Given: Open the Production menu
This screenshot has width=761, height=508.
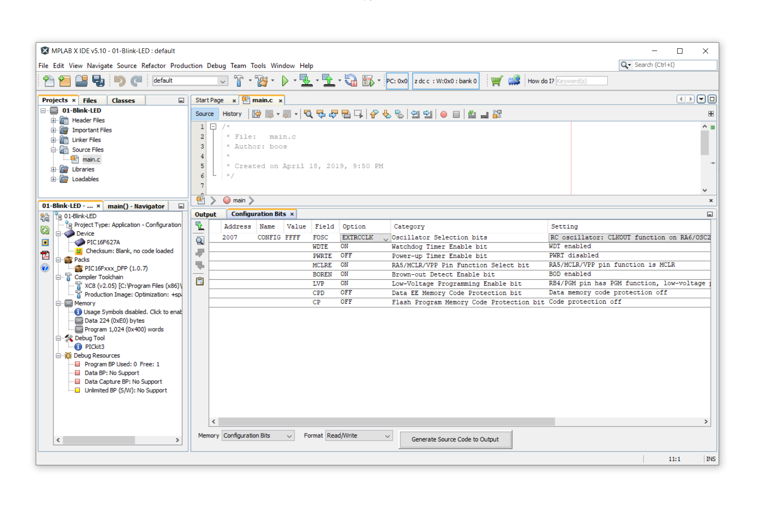Looking at the screenshot, I should [x=186, y=66].
